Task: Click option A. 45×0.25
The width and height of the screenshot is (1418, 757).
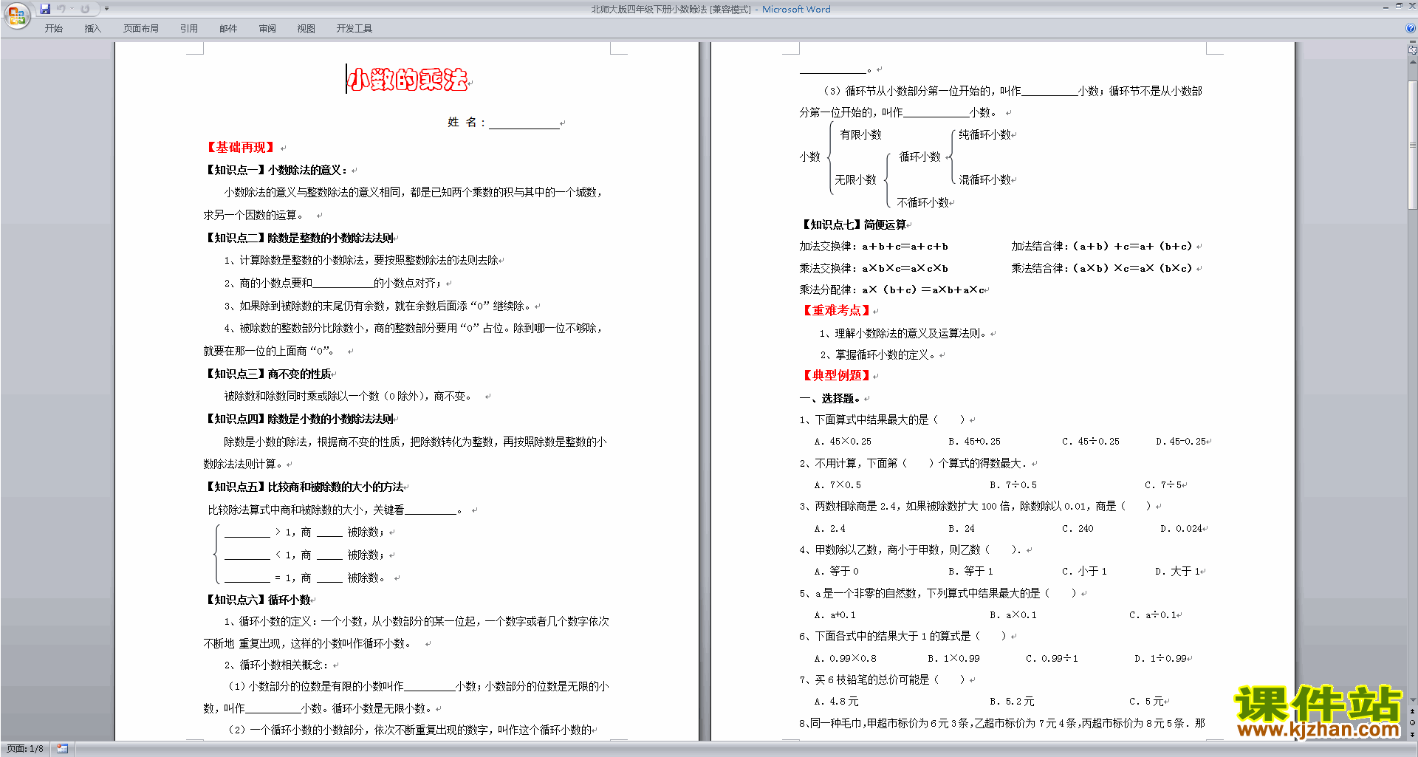Action: 843,442
